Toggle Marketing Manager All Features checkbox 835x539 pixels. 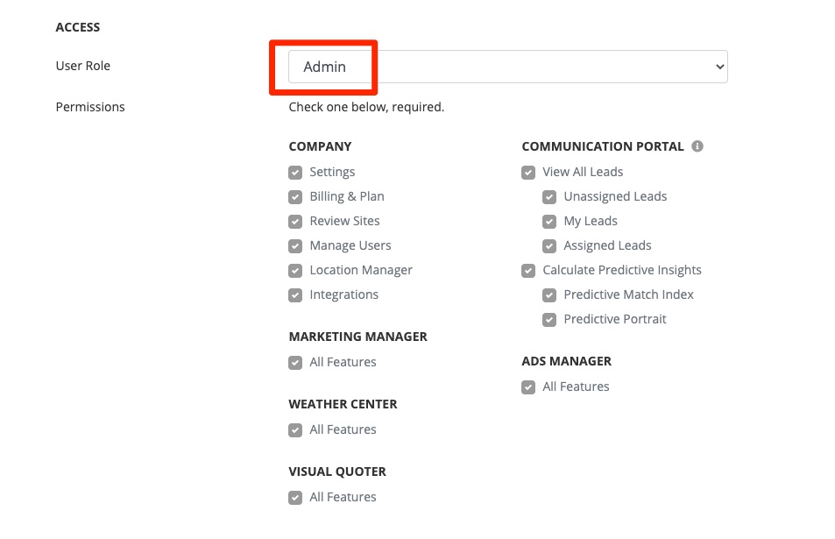[x=295, y=363]
